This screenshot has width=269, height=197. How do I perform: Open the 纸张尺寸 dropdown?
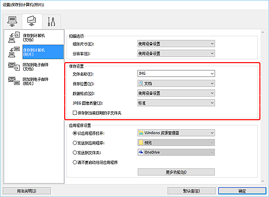176,44
